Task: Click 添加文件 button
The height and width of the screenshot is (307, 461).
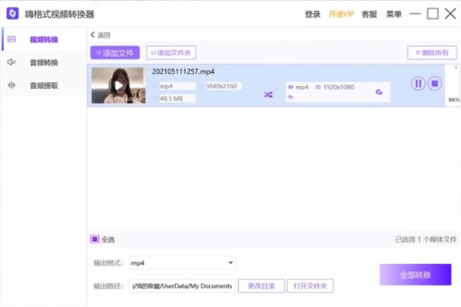Action: tap(115, 53)
